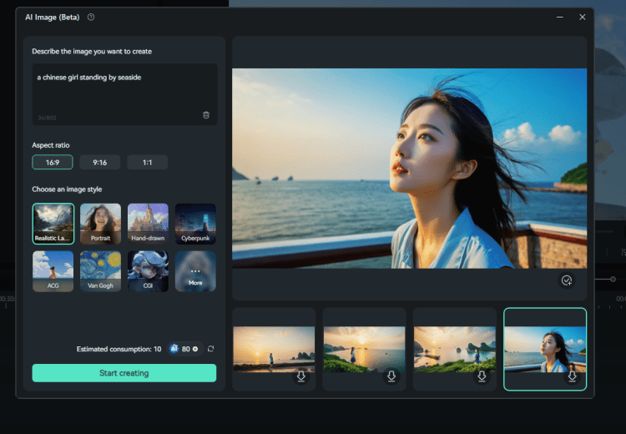Select the 9:16 aspect ratio
The height and width of the screenshot is (434, 626).
coord(100,163)
